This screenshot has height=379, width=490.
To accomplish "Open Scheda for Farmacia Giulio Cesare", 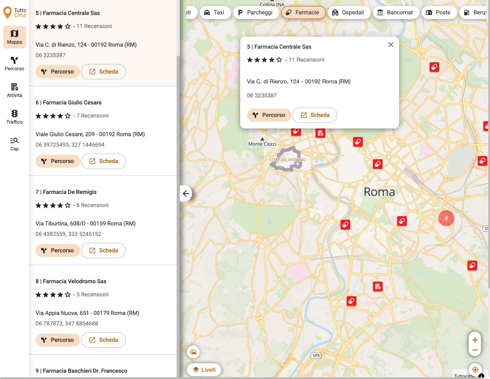I will click(103, 161).
